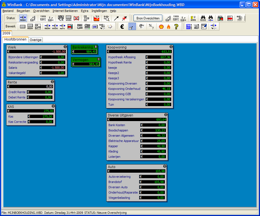The width and height of the screenshot is (260, 216).
Task: Click the € AUTO automatic transaction icon
Action: (x=63, y=26)
